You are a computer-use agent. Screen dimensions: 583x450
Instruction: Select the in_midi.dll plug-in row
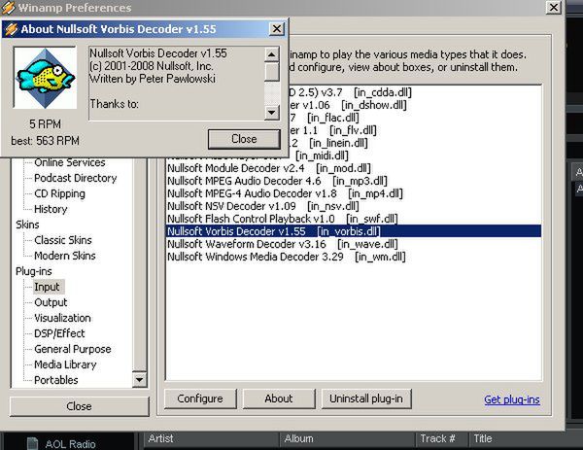tap(415, 156)
